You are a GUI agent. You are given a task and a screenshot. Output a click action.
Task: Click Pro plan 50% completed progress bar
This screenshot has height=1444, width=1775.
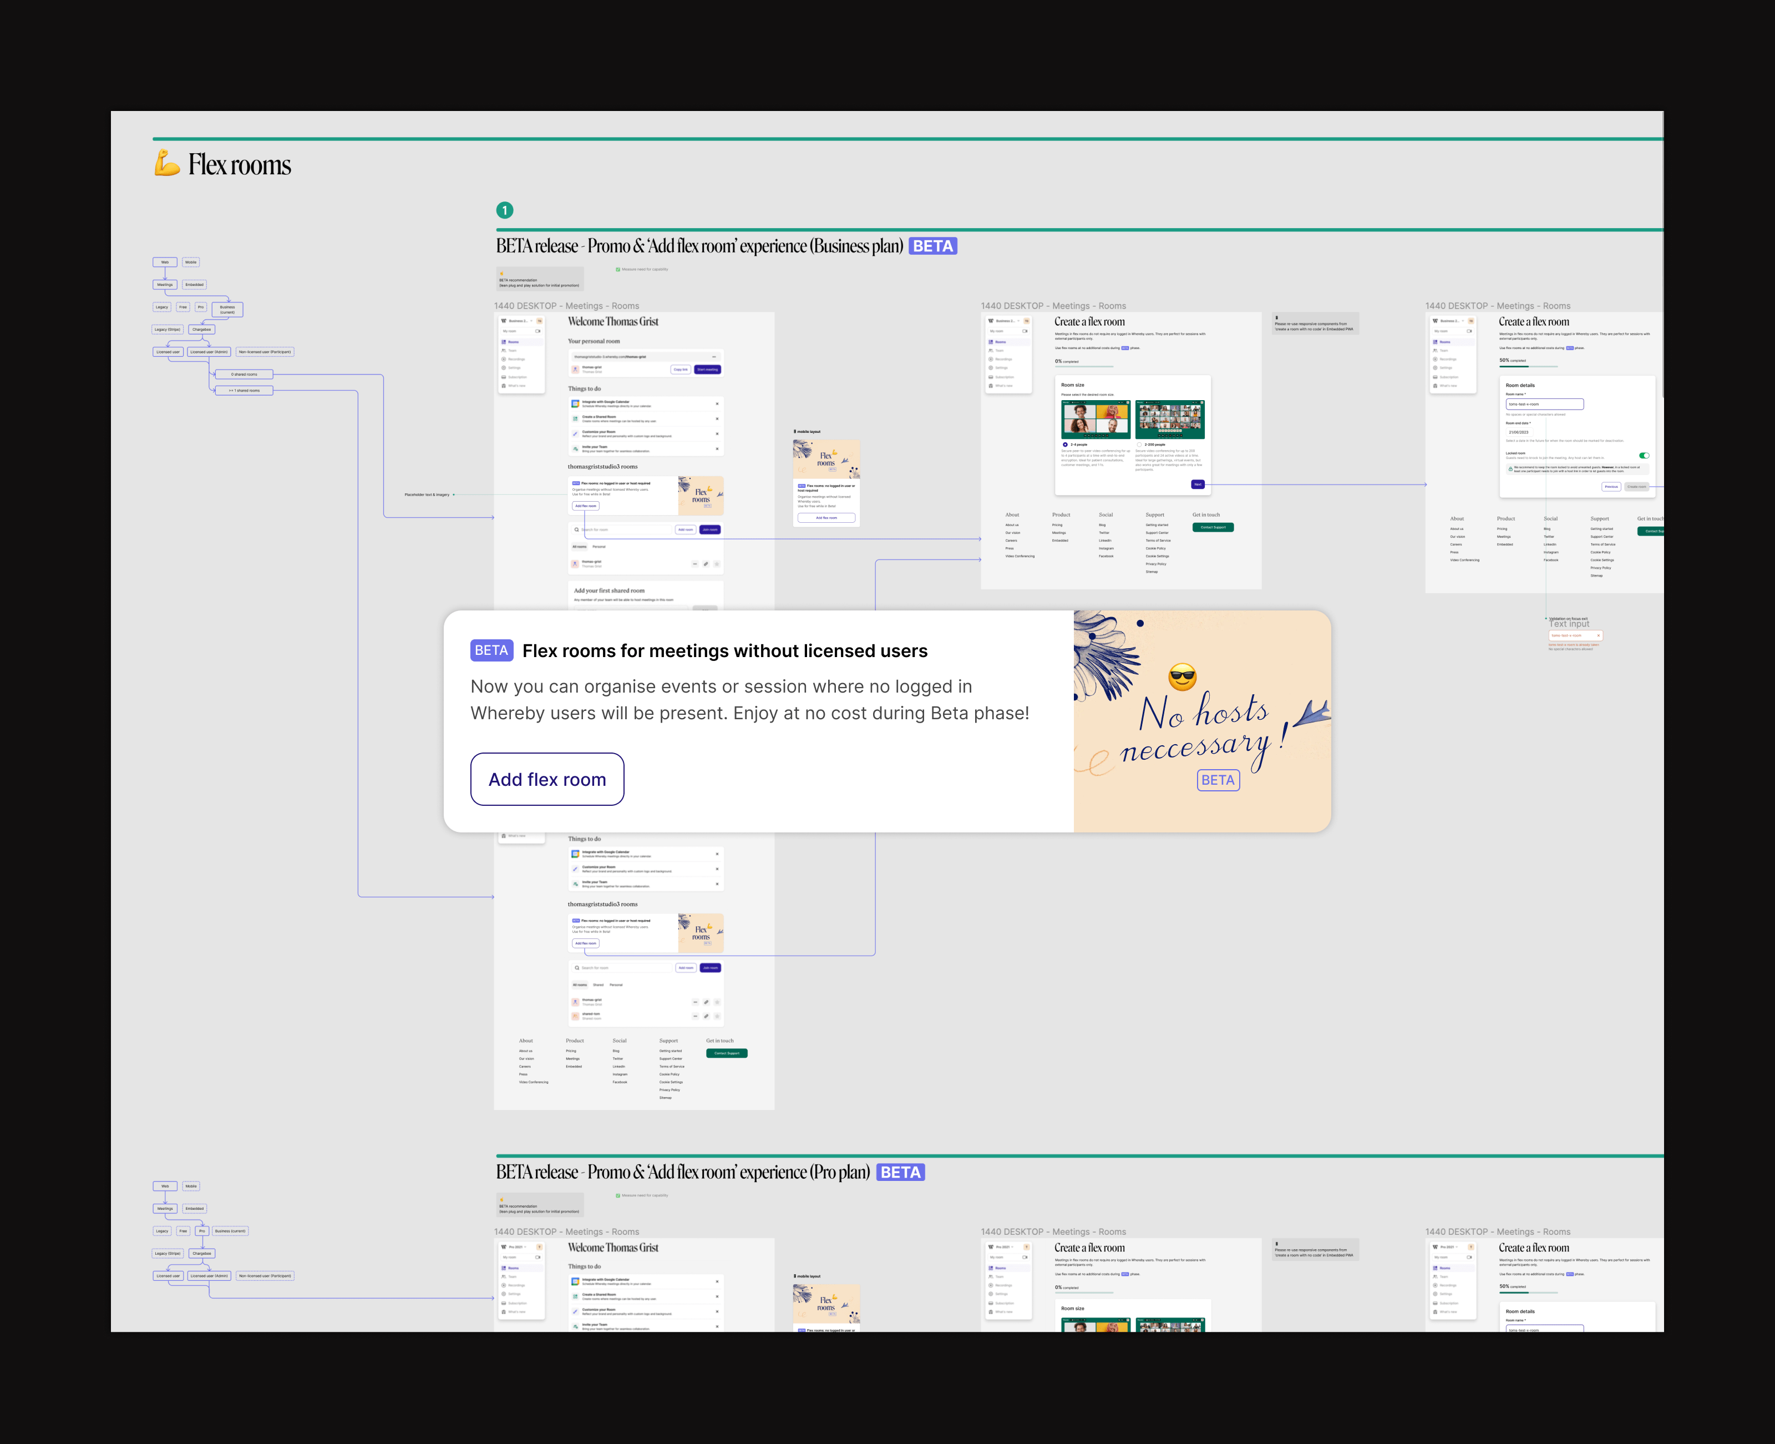pos(1529,1292)
